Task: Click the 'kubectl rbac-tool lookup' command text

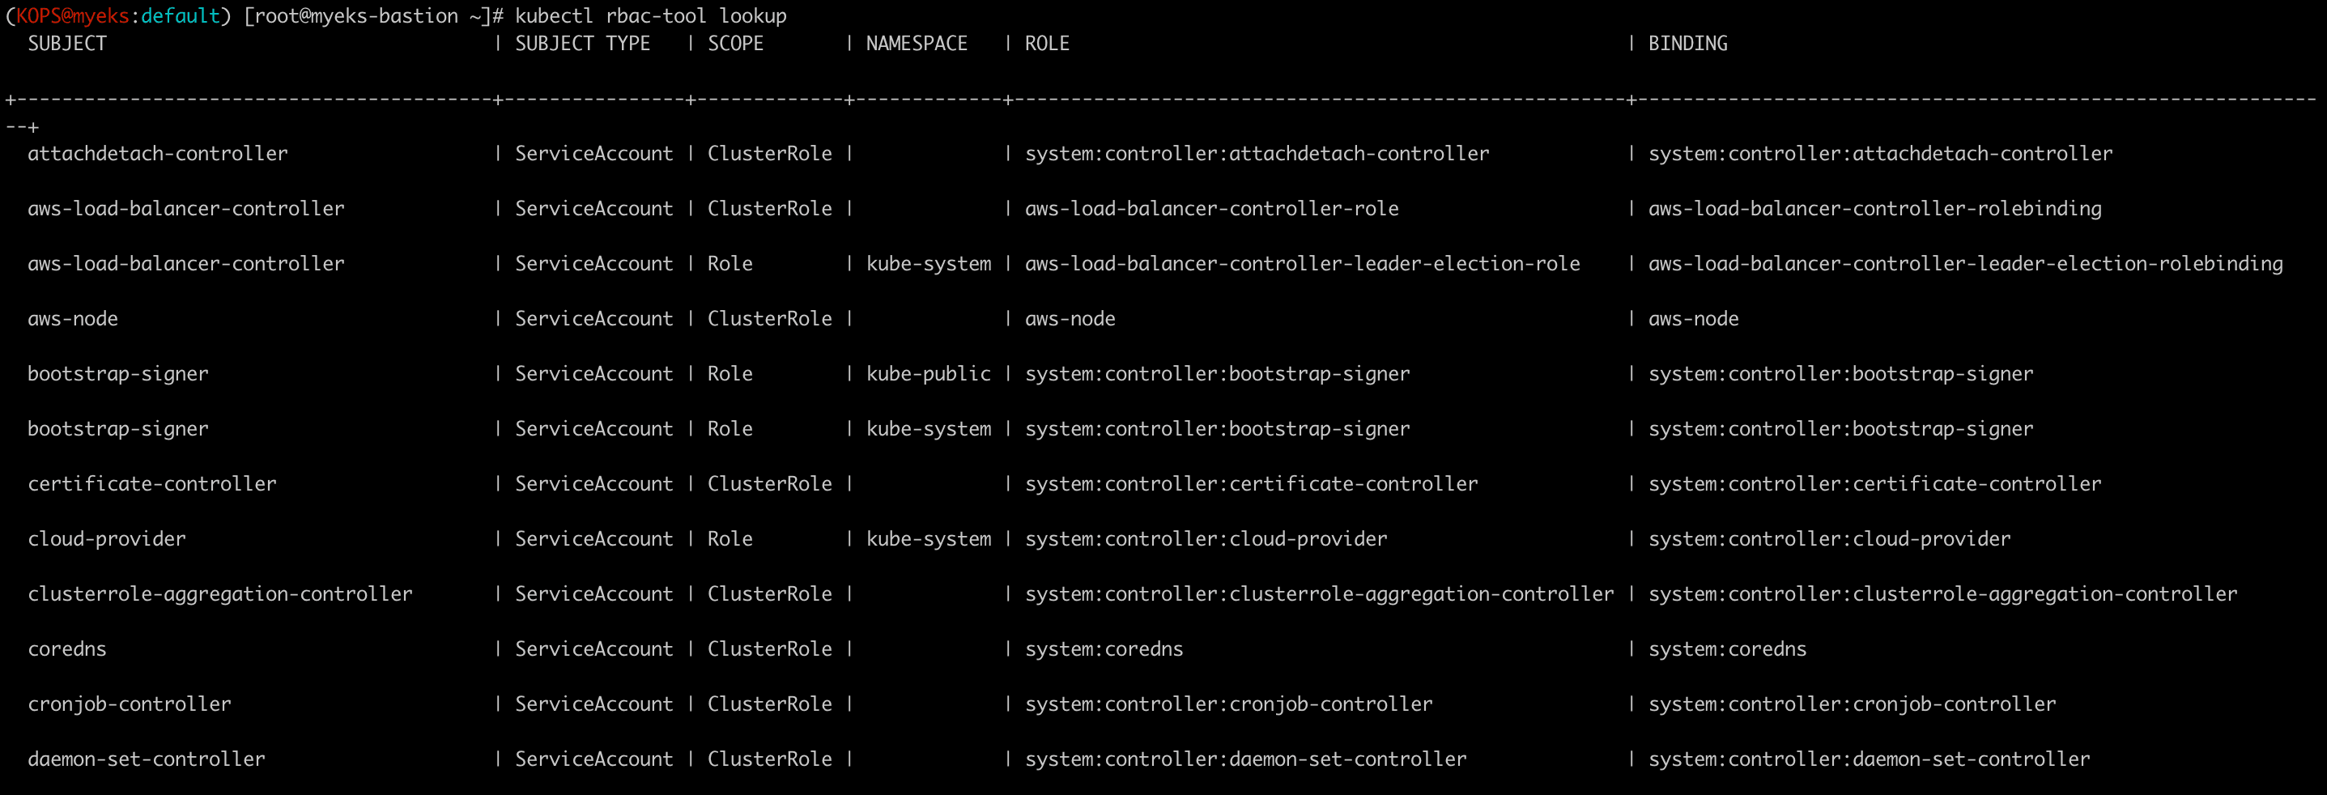Action: (x=650, y=15)
